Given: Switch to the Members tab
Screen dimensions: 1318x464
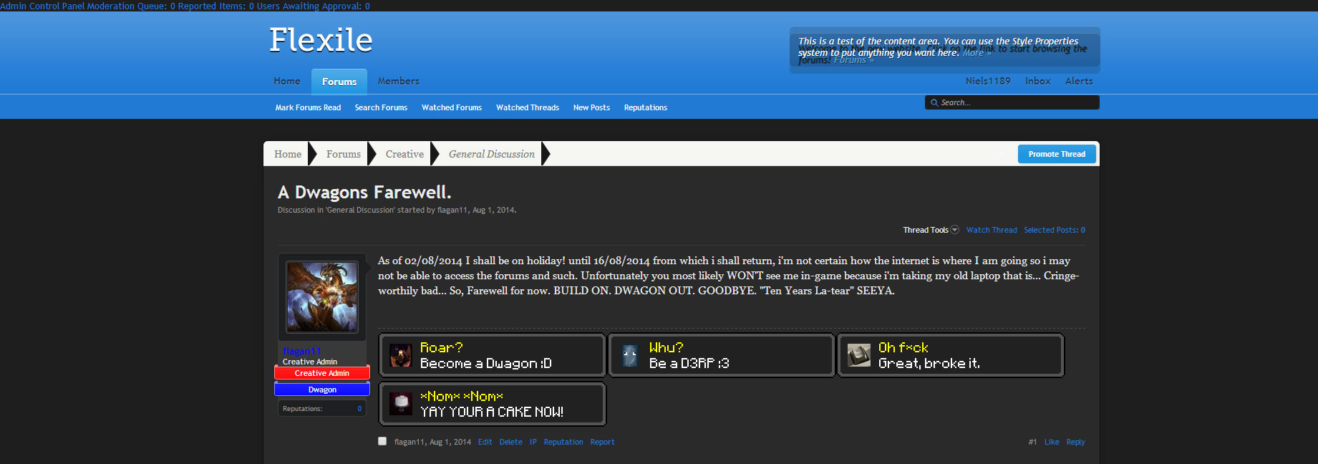Looking at the screenshot, I should 398,81.
